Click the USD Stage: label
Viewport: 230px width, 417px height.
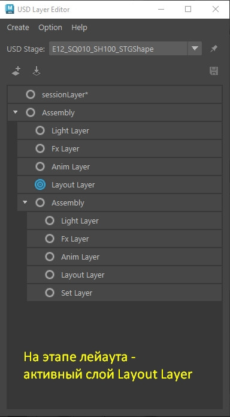coord(26,49)
